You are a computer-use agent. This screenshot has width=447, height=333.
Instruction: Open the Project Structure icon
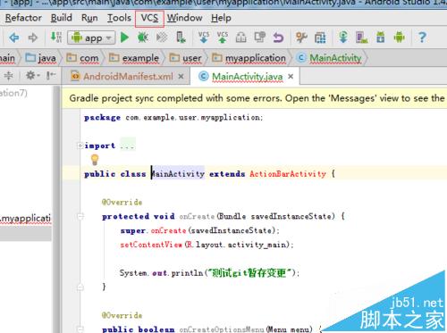click(320, 37)
